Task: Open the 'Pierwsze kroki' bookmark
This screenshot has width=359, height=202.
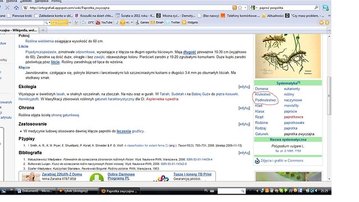Action: click(x=20, y=16)
